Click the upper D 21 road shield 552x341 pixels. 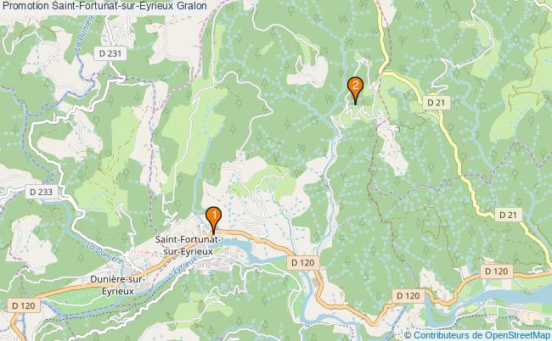[x=437, y=103]
